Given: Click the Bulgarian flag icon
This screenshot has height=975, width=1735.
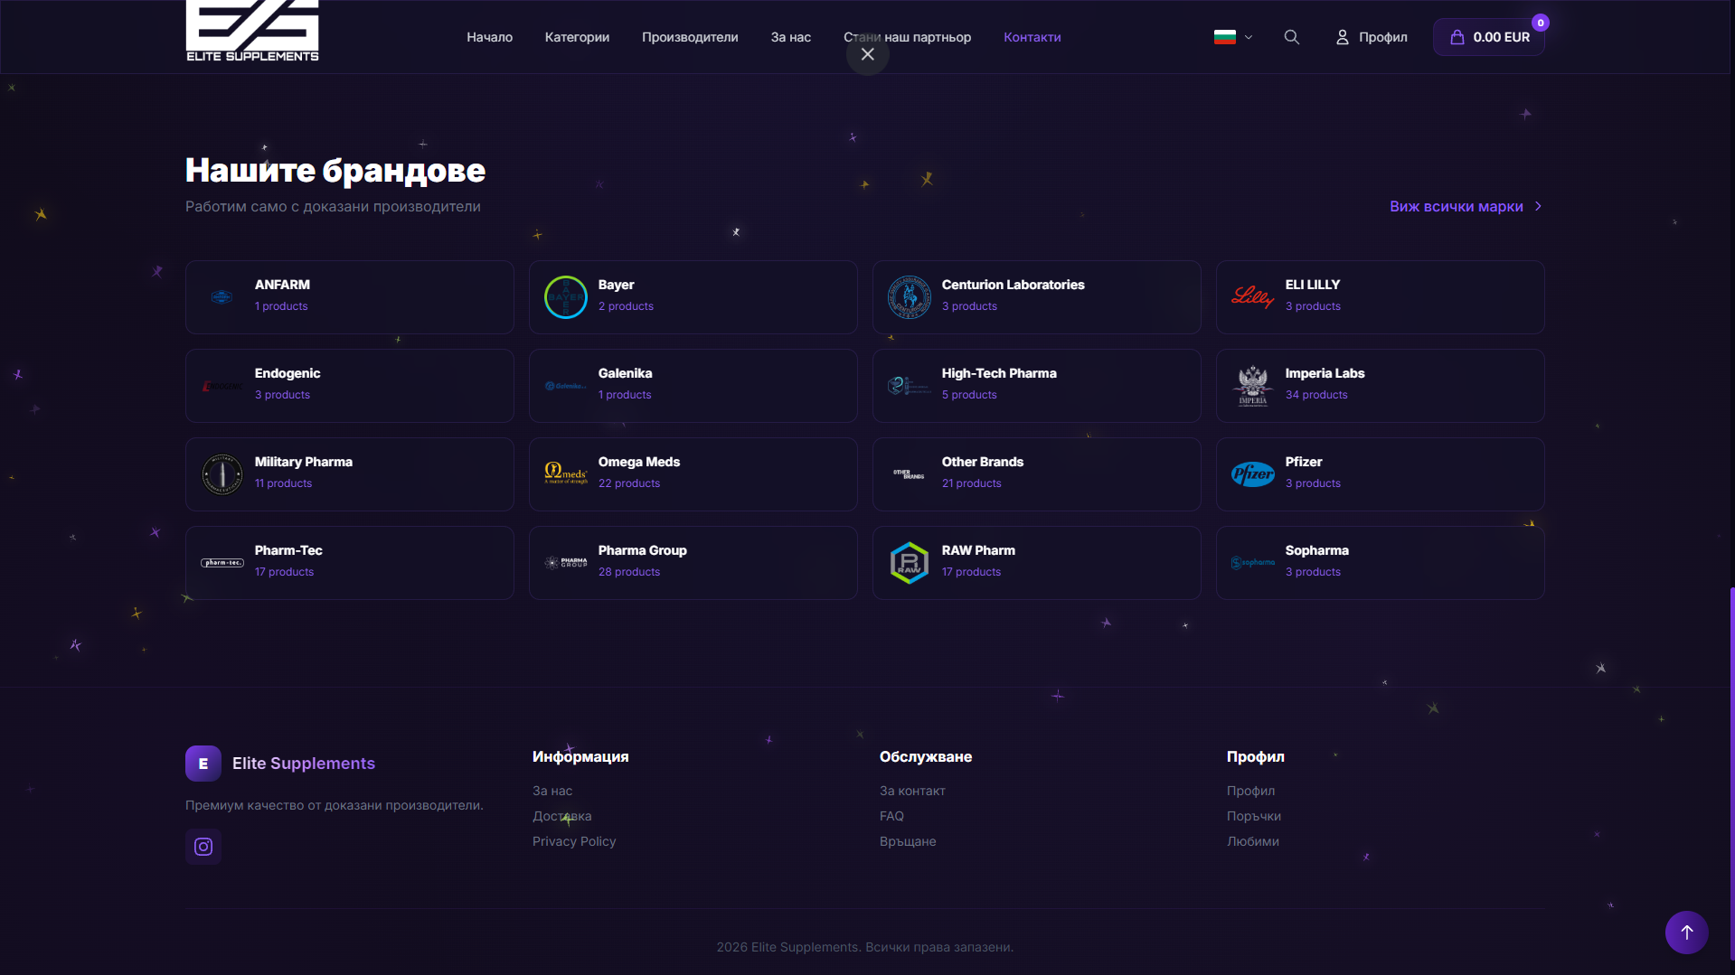Looking at the screenshot, I should pos(1225,37).
